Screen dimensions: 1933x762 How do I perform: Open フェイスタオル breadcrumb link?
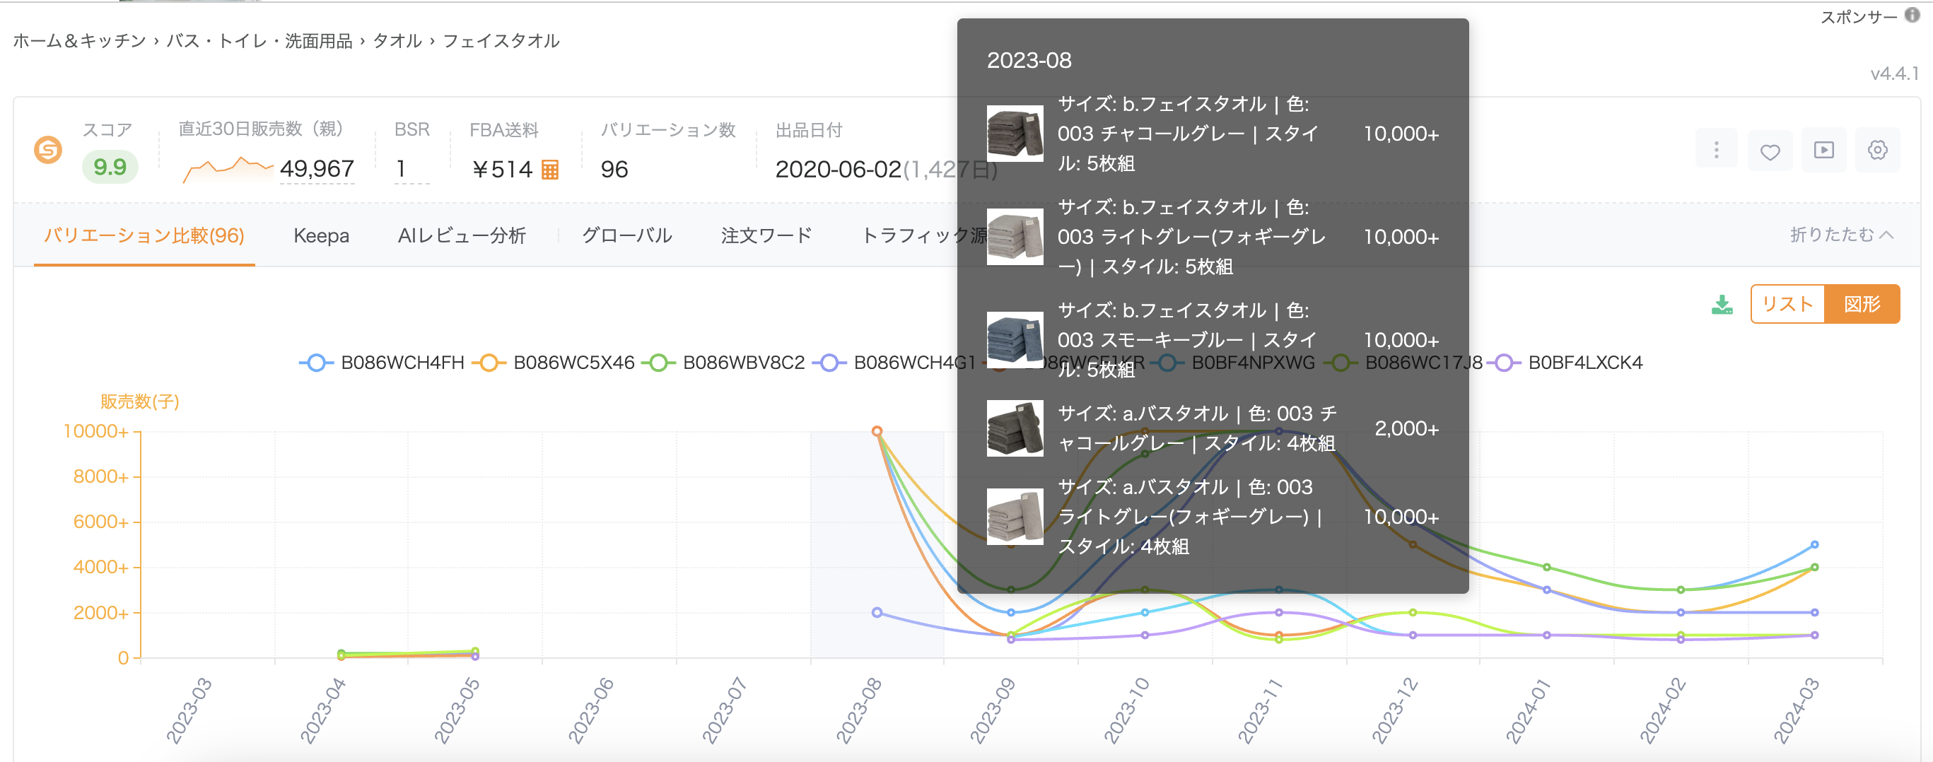pos(501,40)
